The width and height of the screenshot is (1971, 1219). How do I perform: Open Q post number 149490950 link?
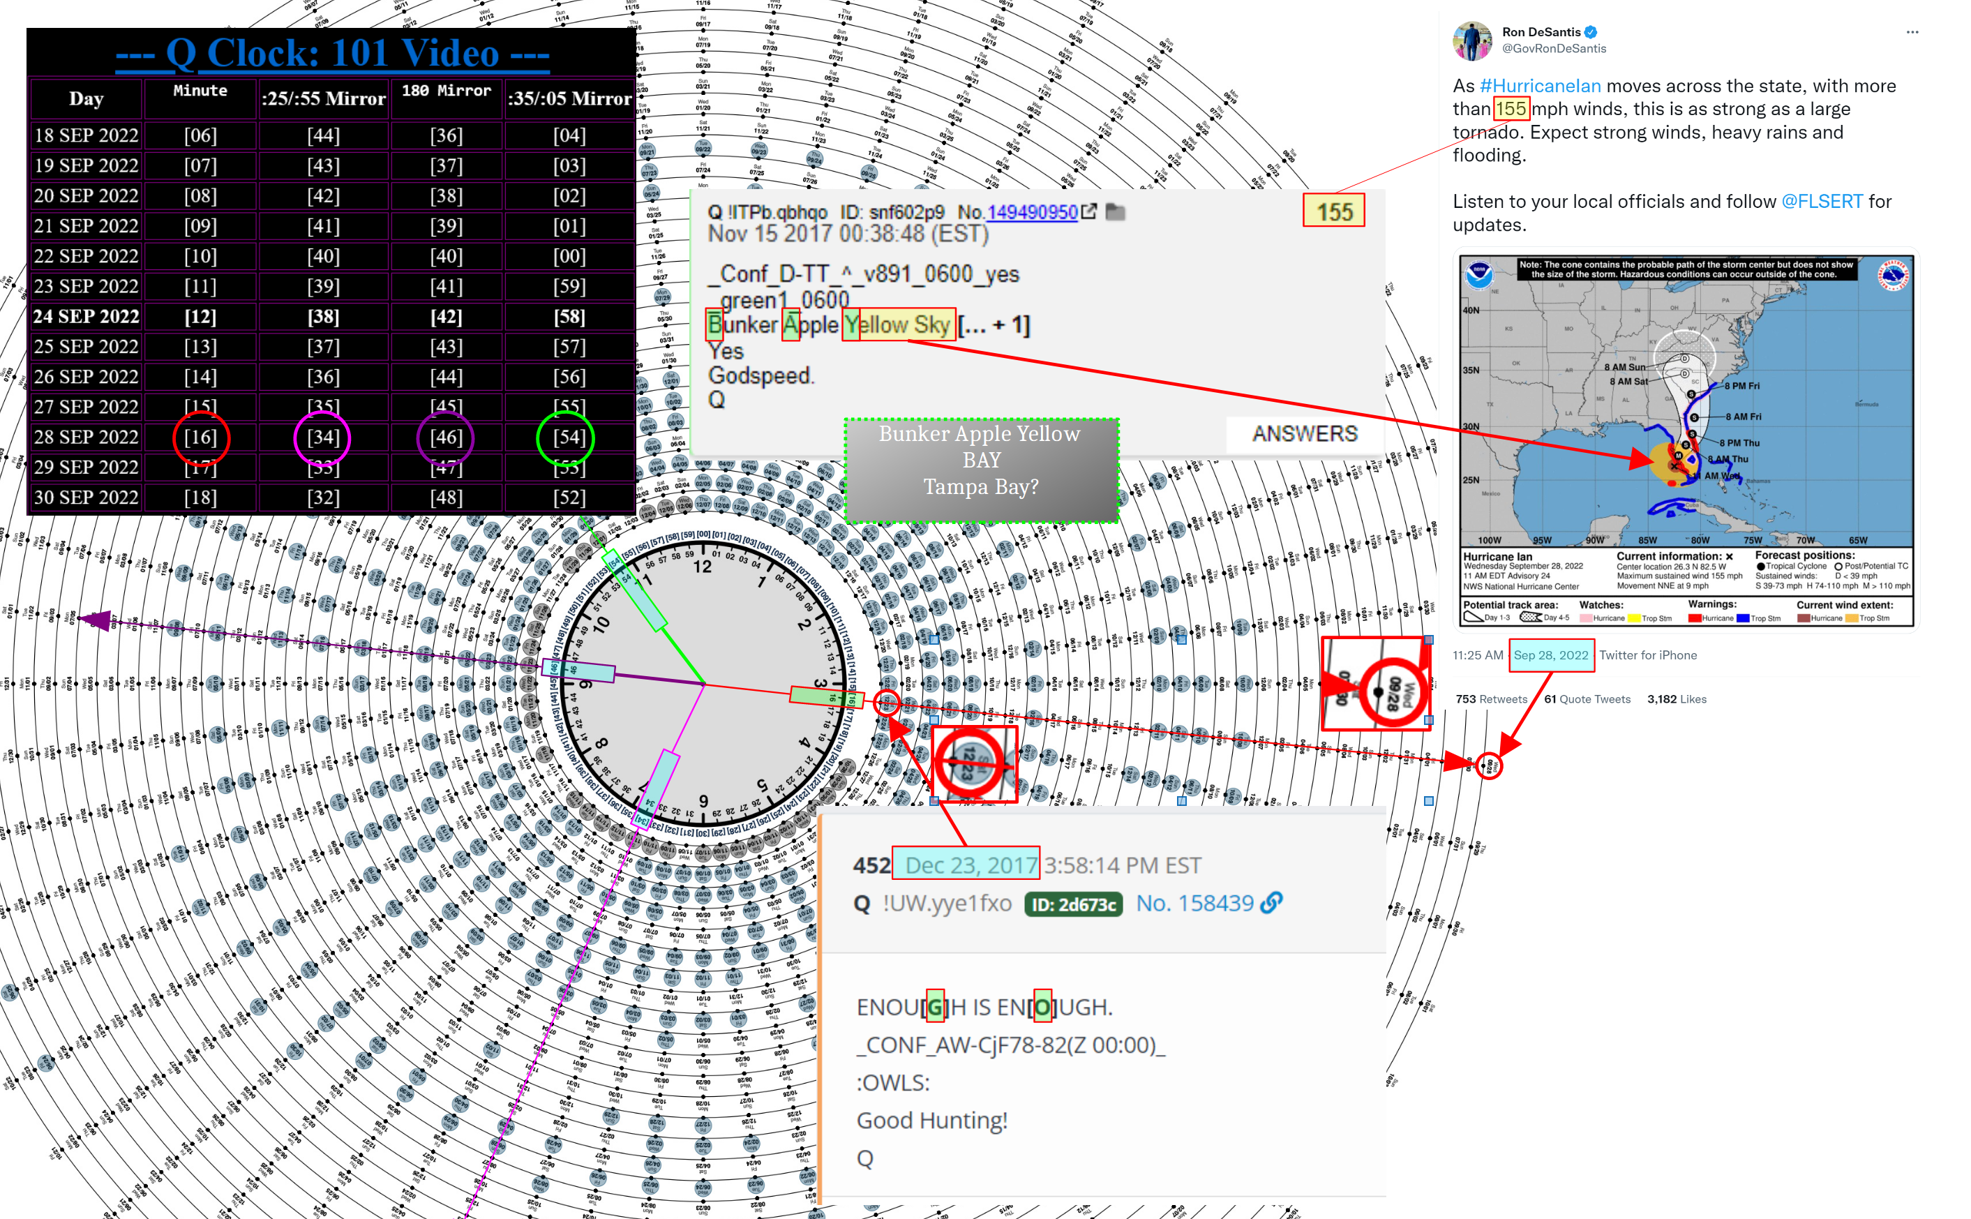(1032, 212)
